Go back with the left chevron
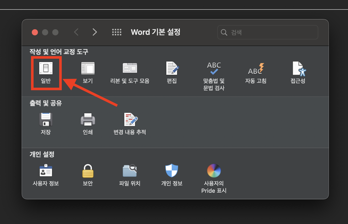The width and height of the screenshot is (348, 224). click(76, 32)
